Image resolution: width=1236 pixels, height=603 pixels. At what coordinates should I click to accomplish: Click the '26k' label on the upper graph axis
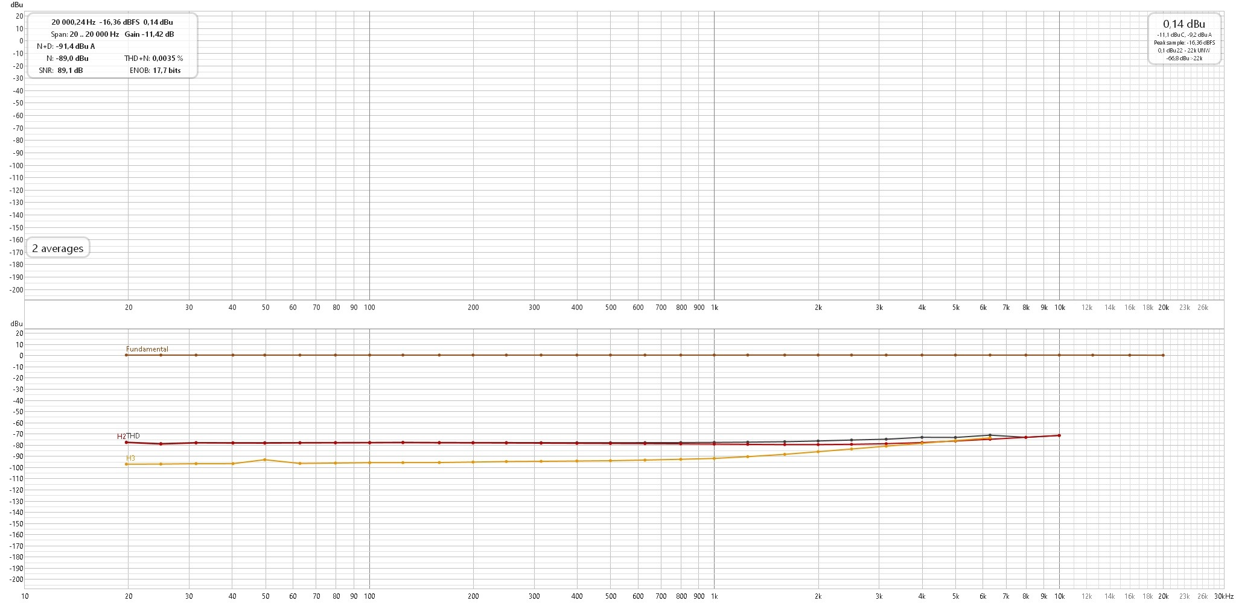[1202, 308]
